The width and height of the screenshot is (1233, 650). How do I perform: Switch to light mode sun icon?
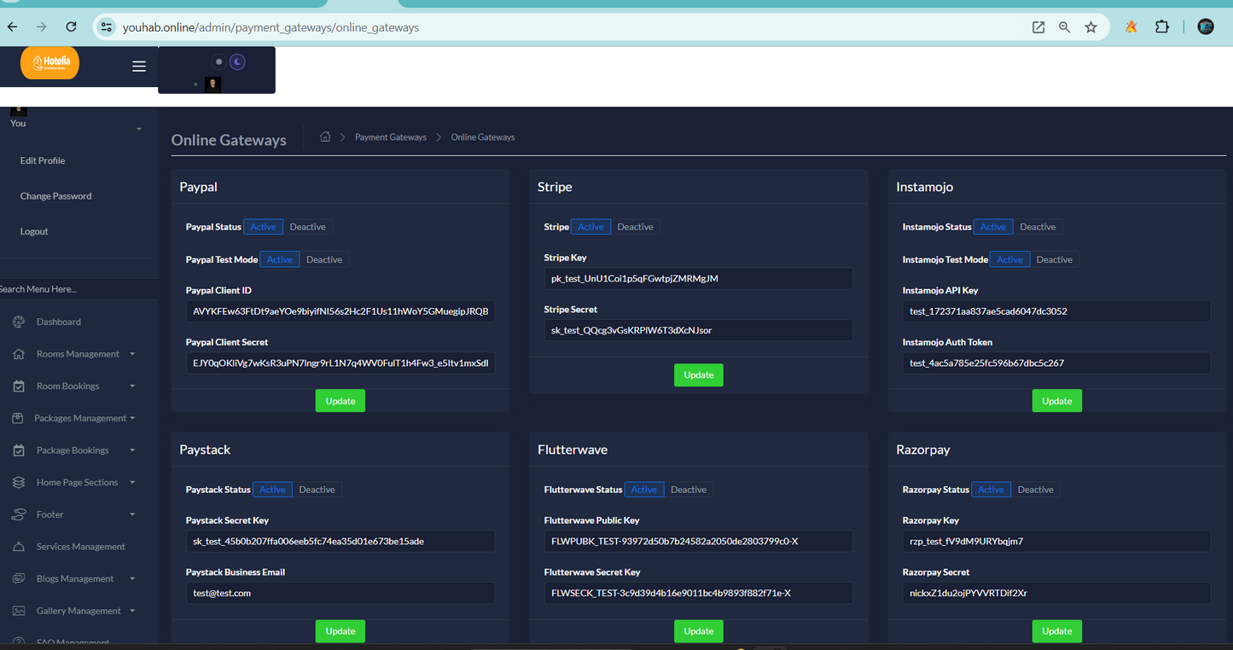[218, 62]
